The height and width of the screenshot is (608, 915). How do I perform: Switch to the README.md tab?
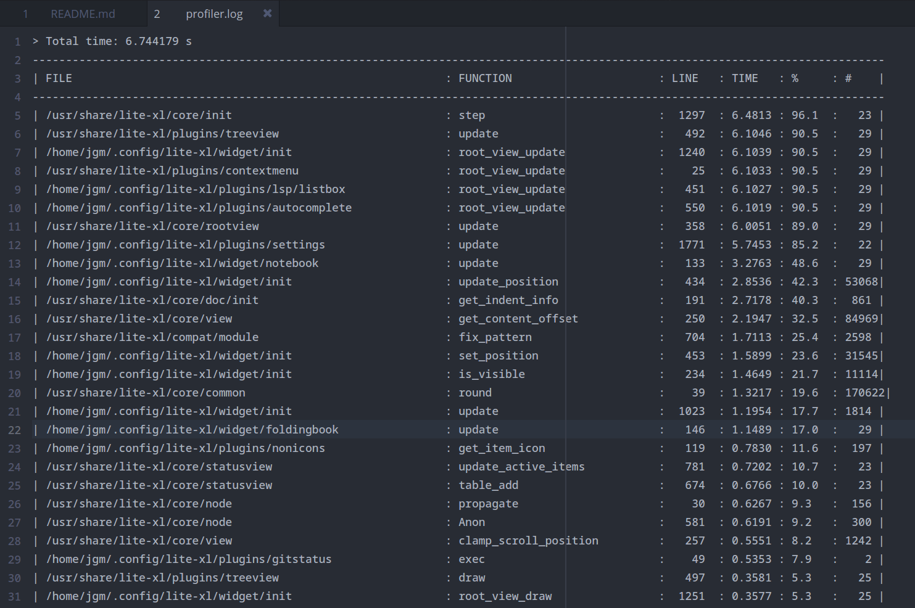(x=83, y=14)
